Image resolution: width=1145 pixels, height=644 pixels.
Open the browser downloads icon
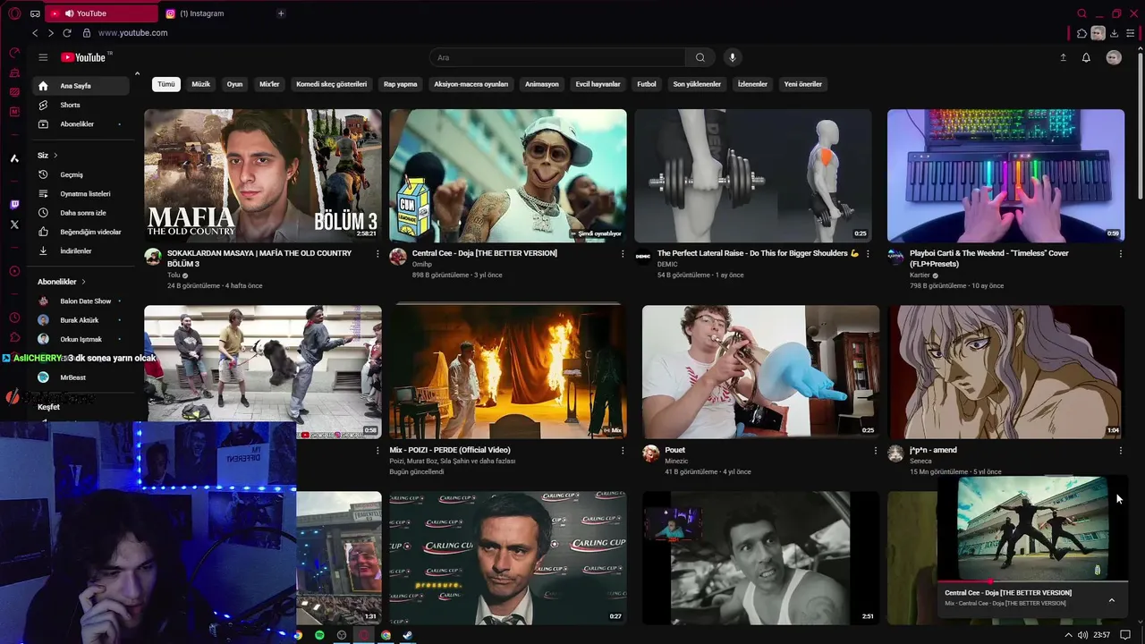click(x=1114, y=33)
